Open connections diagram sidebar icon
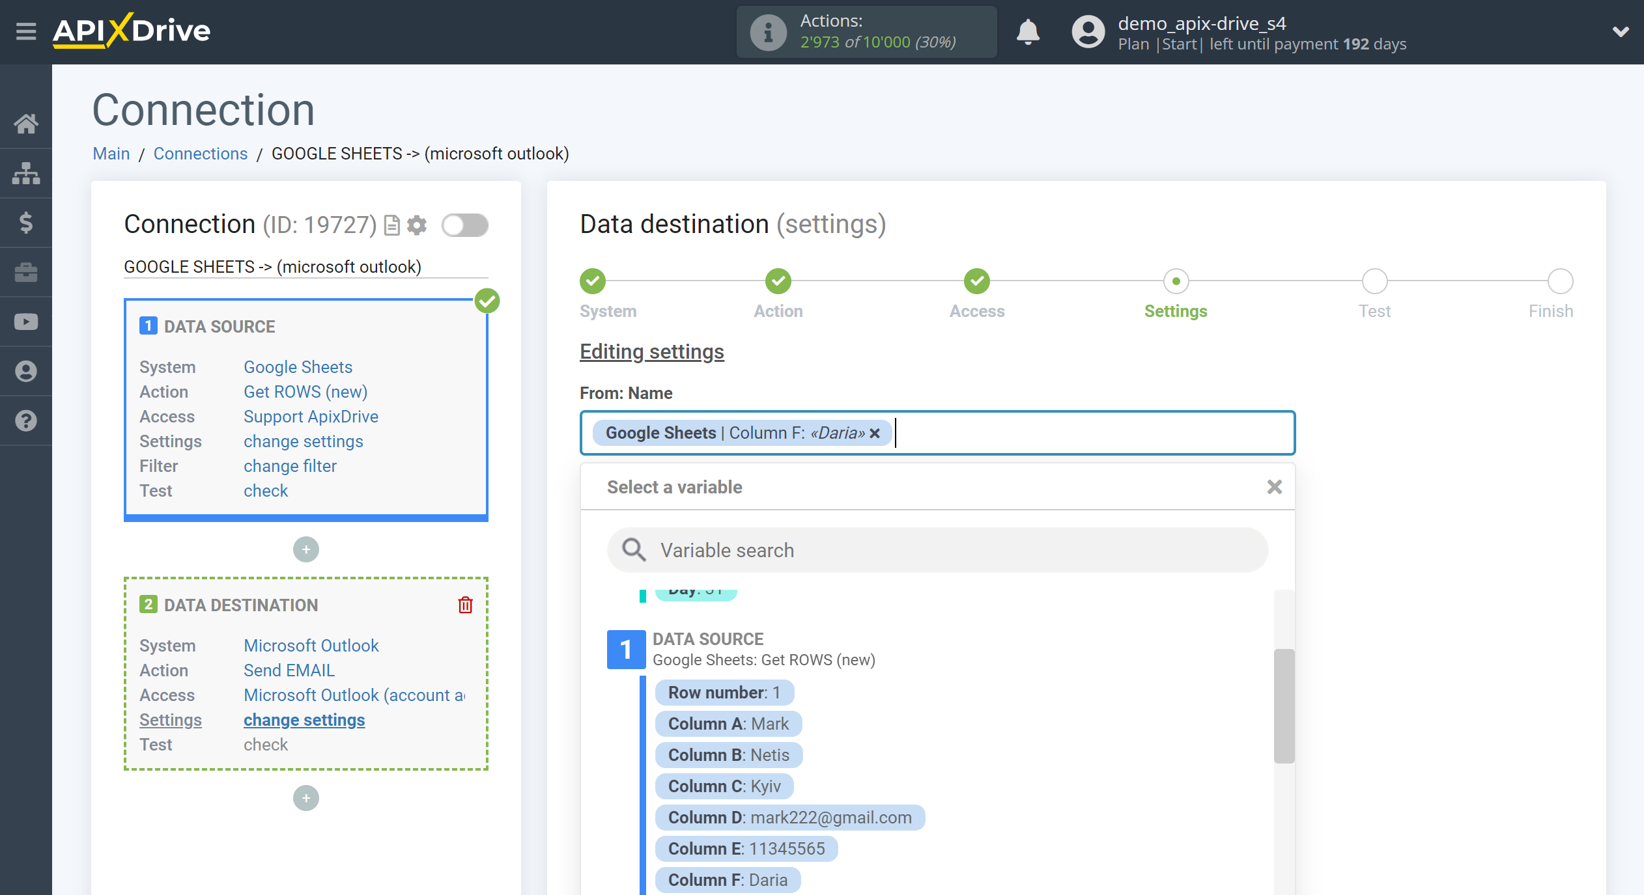Screen dimensions: 1644x895 (26, 173)
